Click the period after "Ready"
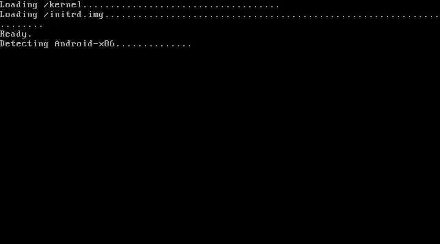The image size is (440, 244). 30,36
